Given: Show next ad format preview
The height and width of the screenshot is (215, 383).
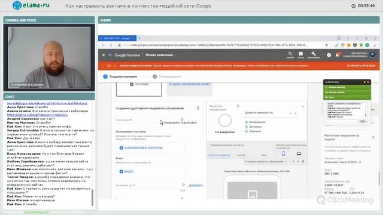Looking at the screenshot, I should point(298,161).
